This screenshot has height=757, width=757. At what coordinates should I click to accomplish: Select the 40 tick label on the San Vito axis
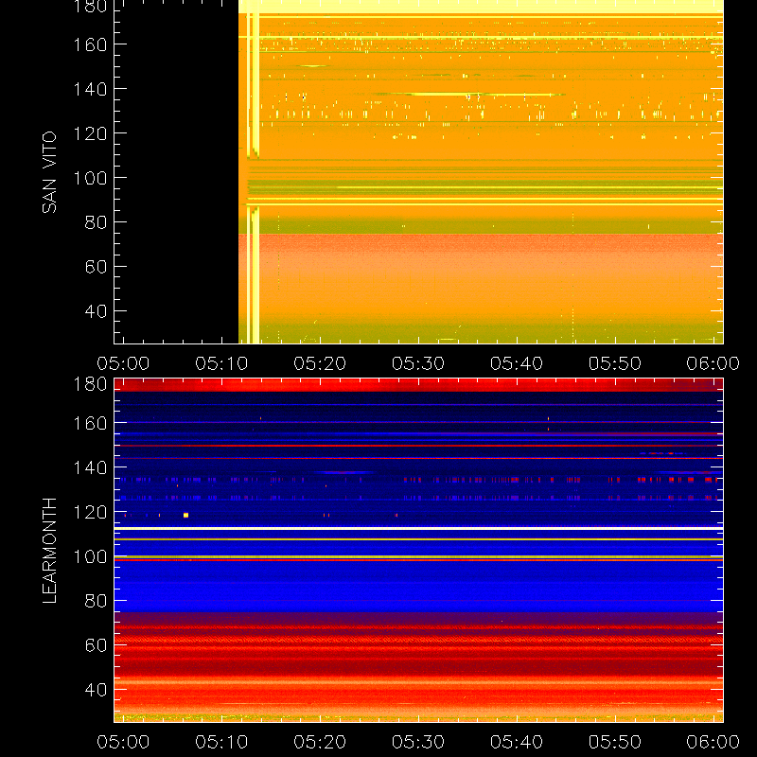(96, 311)
